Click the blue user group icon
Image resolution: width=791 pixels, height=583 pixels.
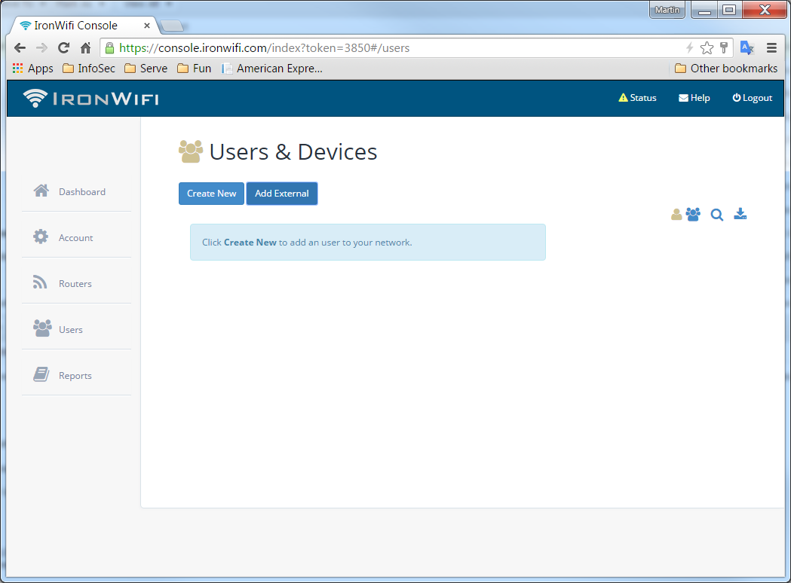pyautogui.click(x=693, y=215)
